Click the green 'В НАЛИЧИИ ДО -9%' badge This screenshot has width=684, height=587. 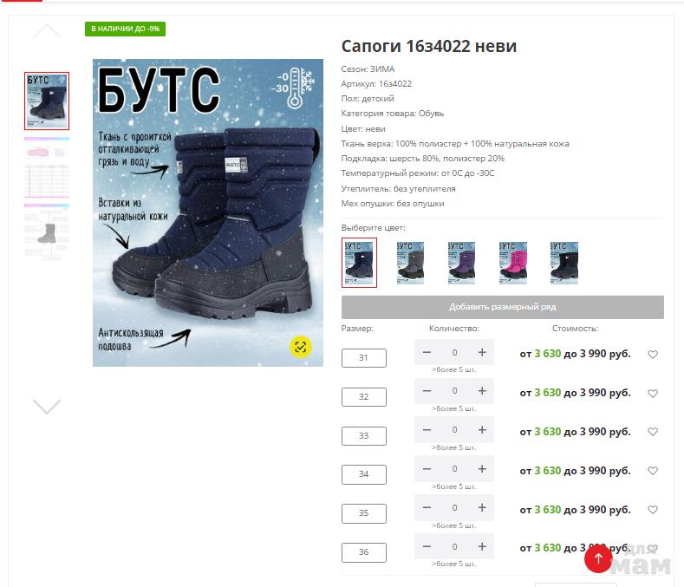click(x=125, y=29)
